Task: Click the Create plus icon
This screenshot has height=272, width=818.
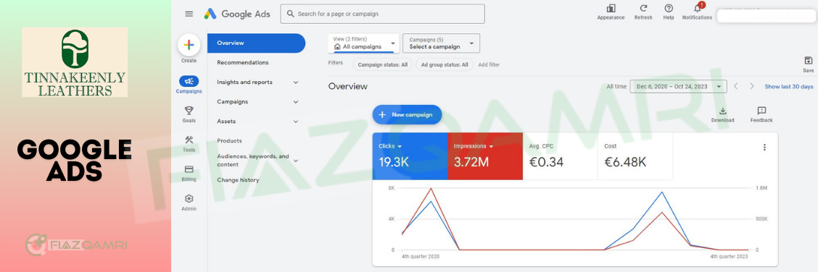Action: (189, 46)
